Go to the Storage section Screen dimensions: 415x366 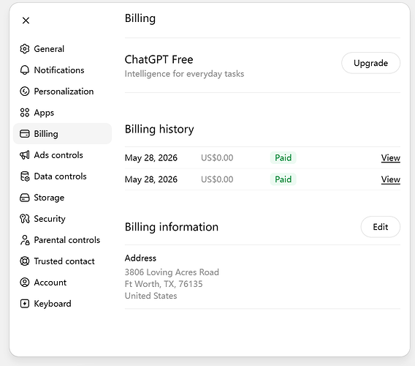[62, 198]
